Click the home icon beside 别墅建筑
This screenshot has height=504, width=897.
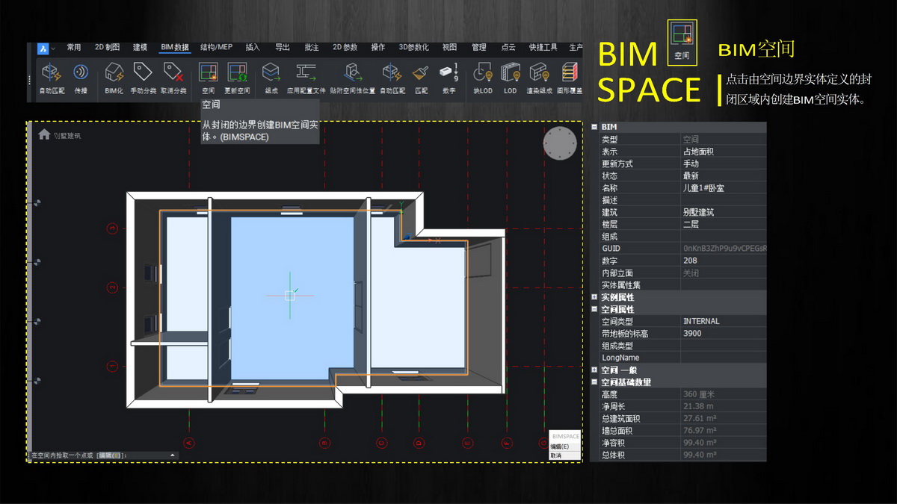click(44, 134)
